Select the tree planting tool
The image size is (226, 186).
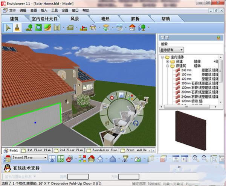point(29,27)
